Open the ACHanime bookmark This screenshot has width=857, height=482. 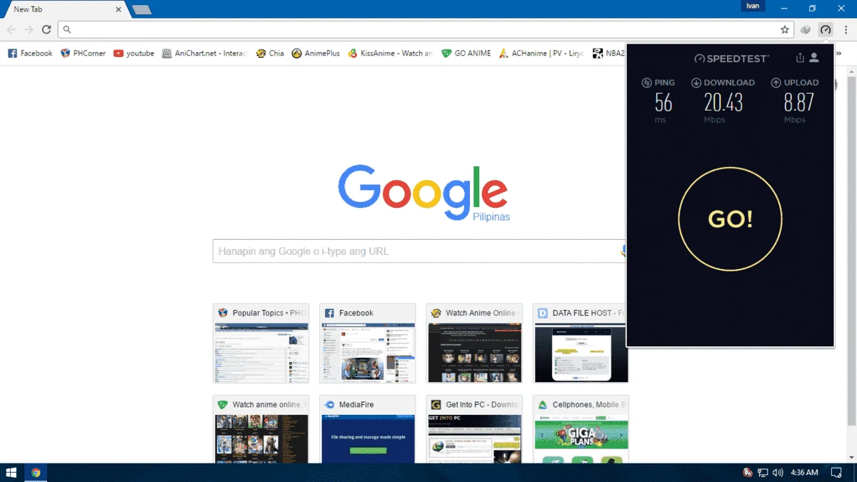pyautogui.click(x=541, y=53)
